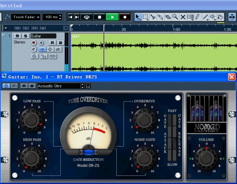
Task: Adjust 100 ms return time stepper
Action: (x=60, y=17)
